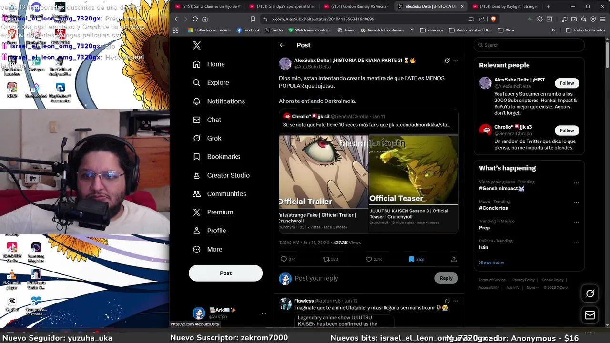Click the Reply button
Image resolution: width=610 pixels, height=343 pixels.
(446, 278)
